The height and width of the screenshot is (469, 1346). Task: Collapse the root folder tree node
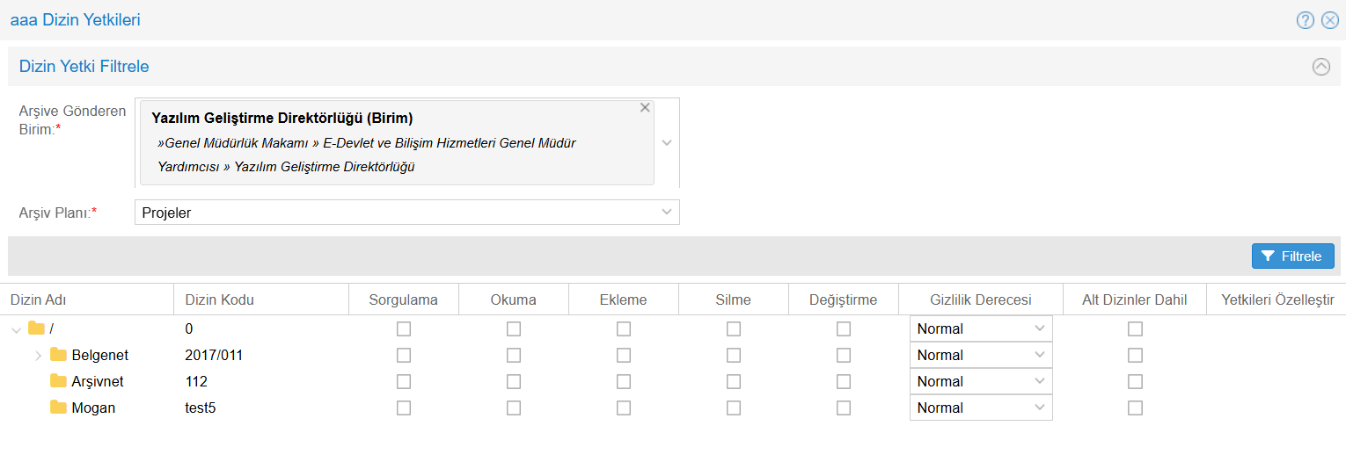click(x=16, y=329)
